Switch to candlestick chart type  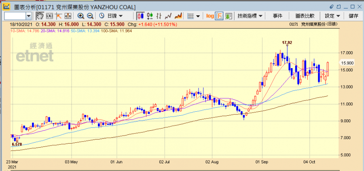tap(141, 16)
